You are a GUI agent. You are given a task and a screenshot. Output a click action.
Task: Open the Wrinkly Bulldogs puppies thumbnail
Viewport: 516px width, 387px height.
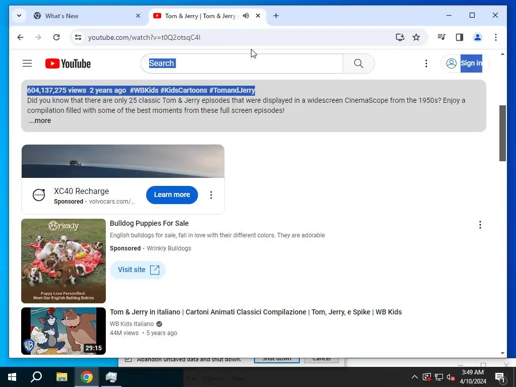[x=63, y=261]
